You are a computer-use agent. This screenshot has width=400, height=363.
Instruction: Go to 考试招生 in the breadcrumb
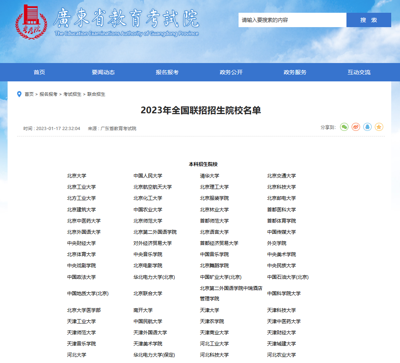[72, 94]
